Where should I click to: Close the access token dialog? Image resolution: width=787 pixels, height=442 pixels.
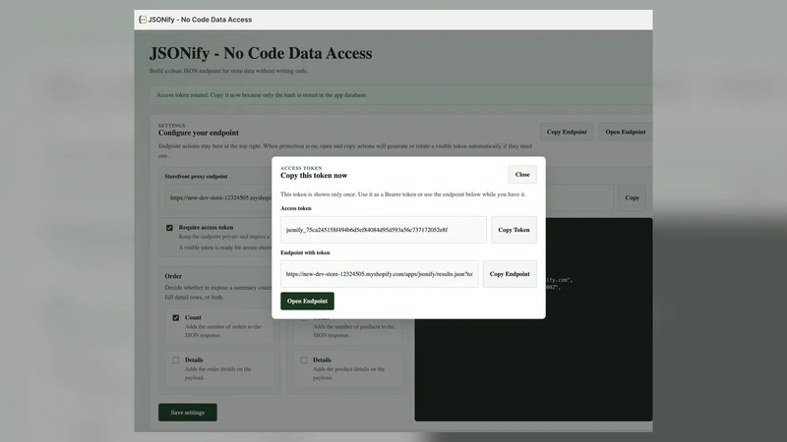click(x=522, y=175)
